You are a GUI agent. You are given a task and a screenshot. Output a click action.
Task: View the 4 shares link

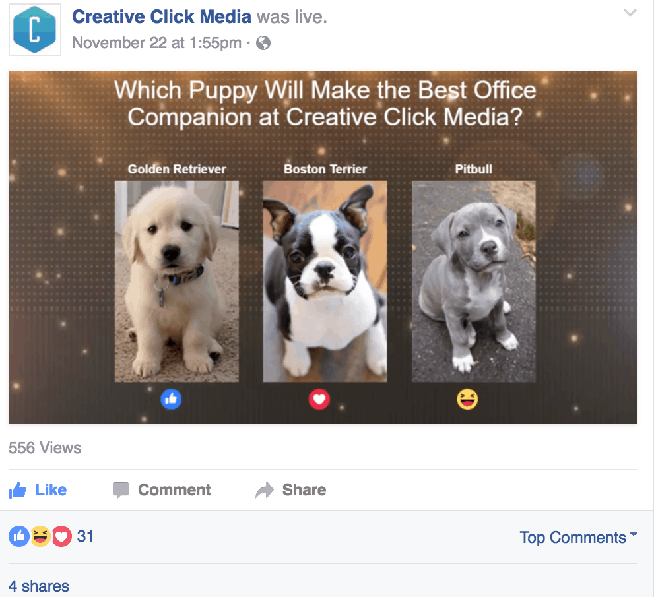39,586
